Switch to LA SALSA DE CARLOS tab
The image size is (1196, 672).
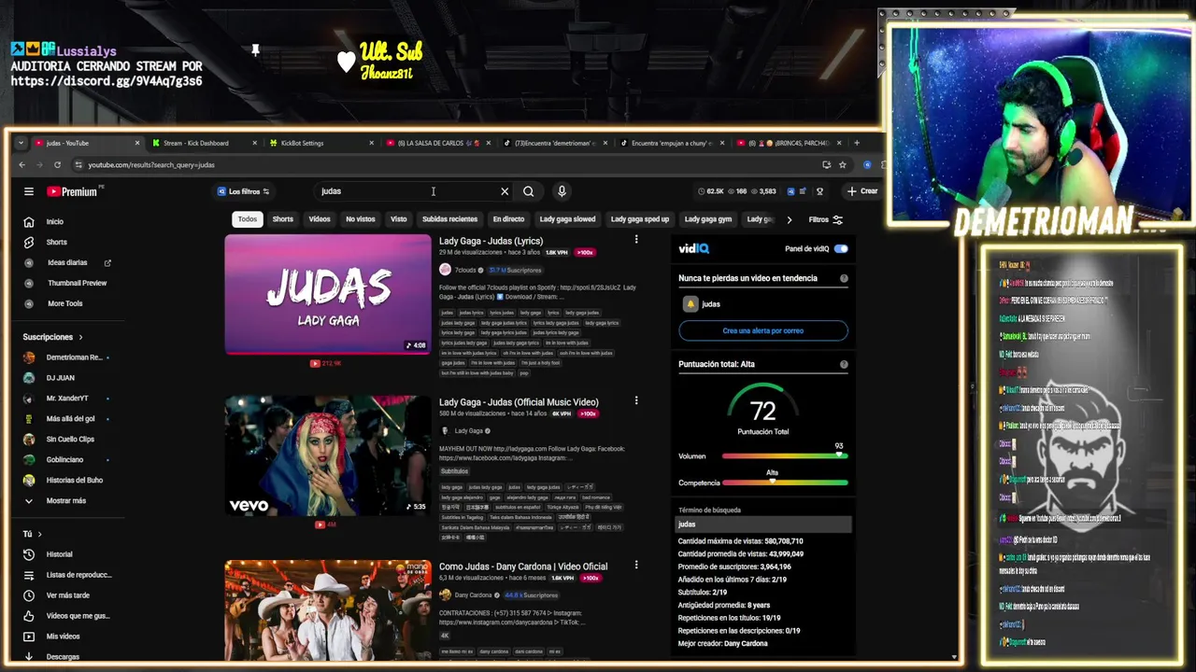(x=436, y=143)
